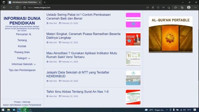Open the Windows Start menu
Screen dimensions: 199x112
pyautogui.click(x=3, y=110)
